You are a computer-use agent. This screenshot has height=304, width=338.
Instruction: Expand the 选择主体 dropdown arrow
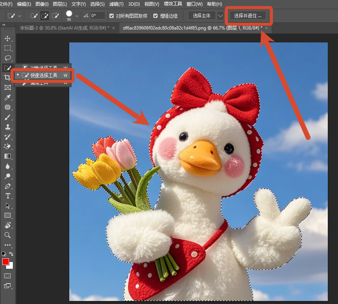click(x=220, y=16)
